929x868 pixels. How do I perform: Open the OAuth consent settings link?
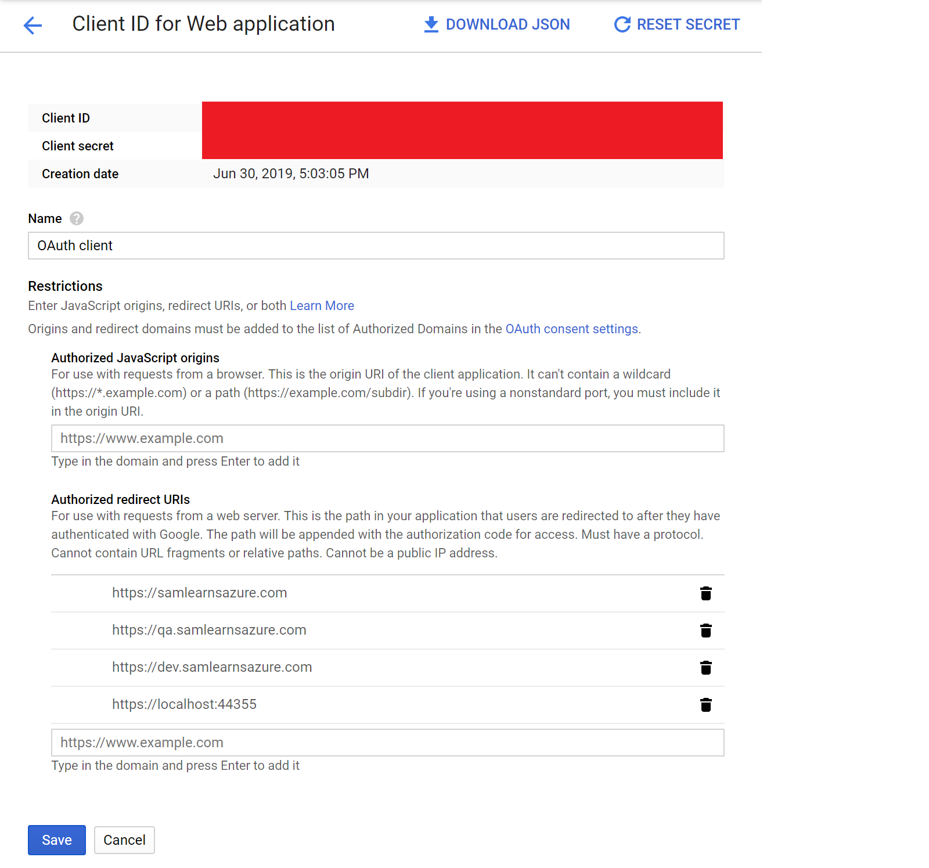[571, 329]
